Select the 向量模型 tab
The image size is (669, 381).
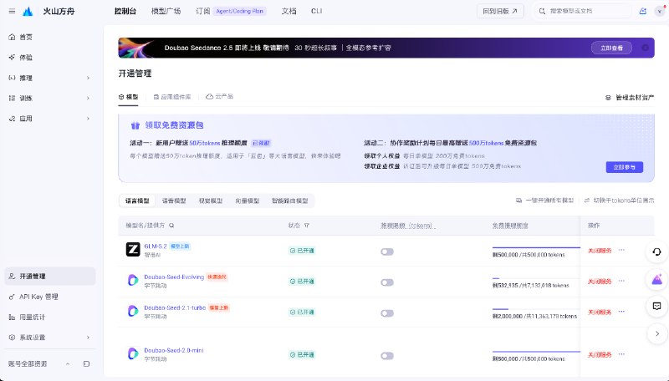click(x=248, y=201)
